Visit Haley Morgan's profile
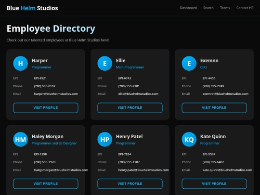 pyautogui.click(x=46, y=184)
